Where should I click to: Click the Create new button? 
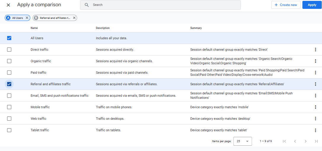(286, 5)
